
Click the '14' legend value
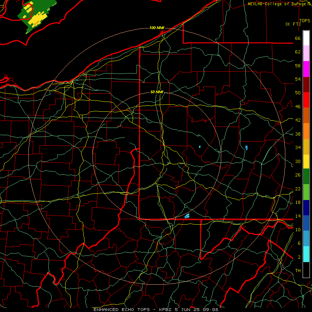tap(298, 216)
